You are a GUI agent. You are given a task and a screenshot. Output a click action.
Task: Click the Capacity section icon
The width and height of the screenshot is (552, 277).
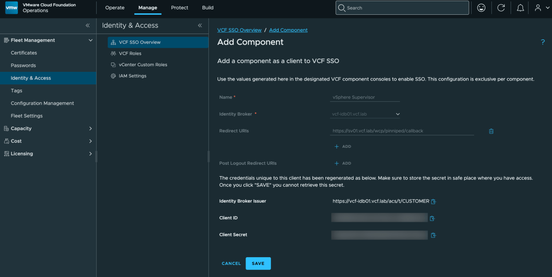(6, 129)
